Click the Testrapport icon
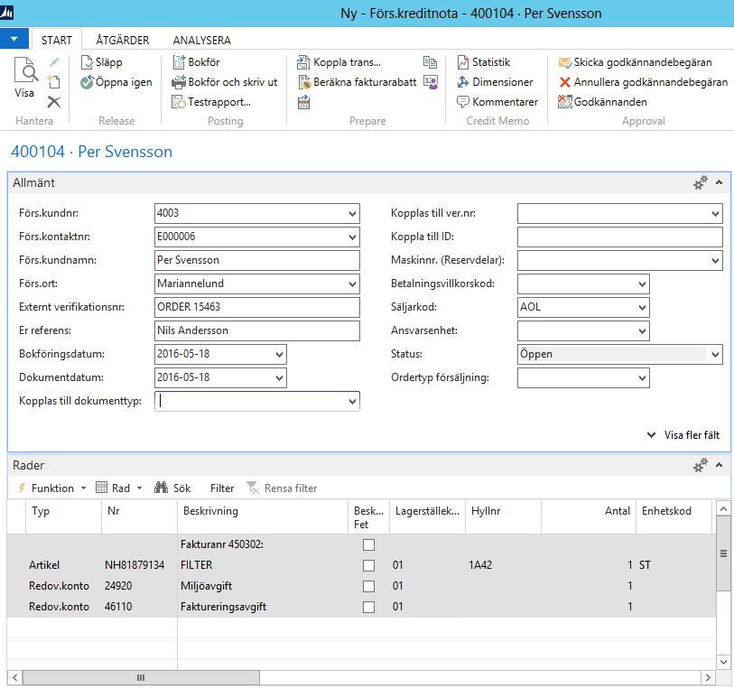Image resolution: width=734 pixels, height=688 pixels. tap(179, 102)
